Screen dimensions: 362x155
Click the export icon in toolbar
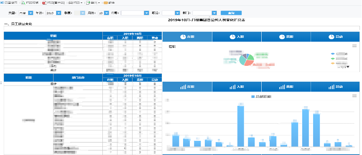point(88,3)
